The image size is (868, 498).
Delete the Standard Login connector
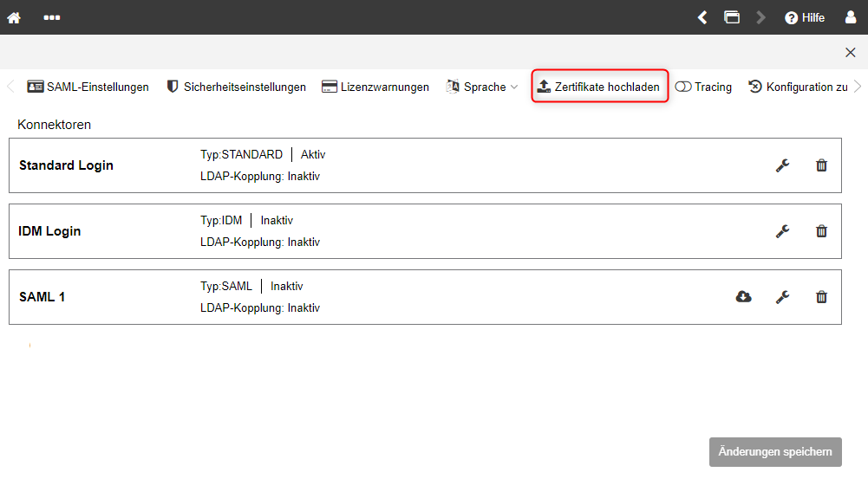(x=821, y=165)
